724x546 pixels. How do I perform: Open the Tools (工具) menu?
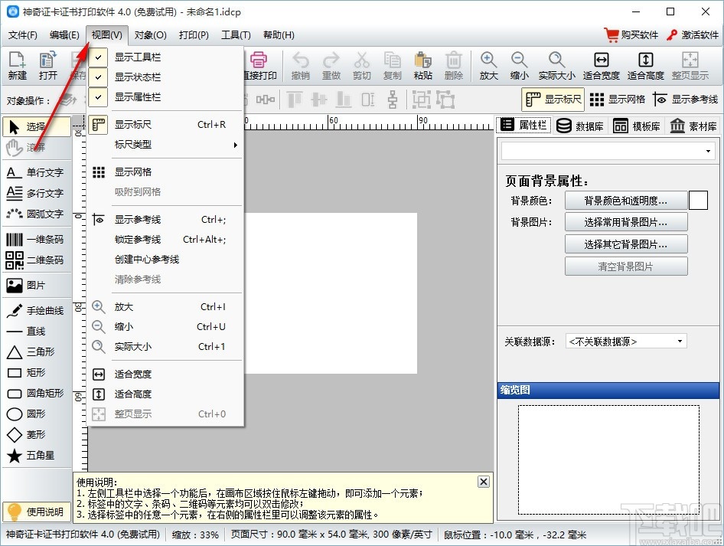pyautogui.click(x=236, y=35)
